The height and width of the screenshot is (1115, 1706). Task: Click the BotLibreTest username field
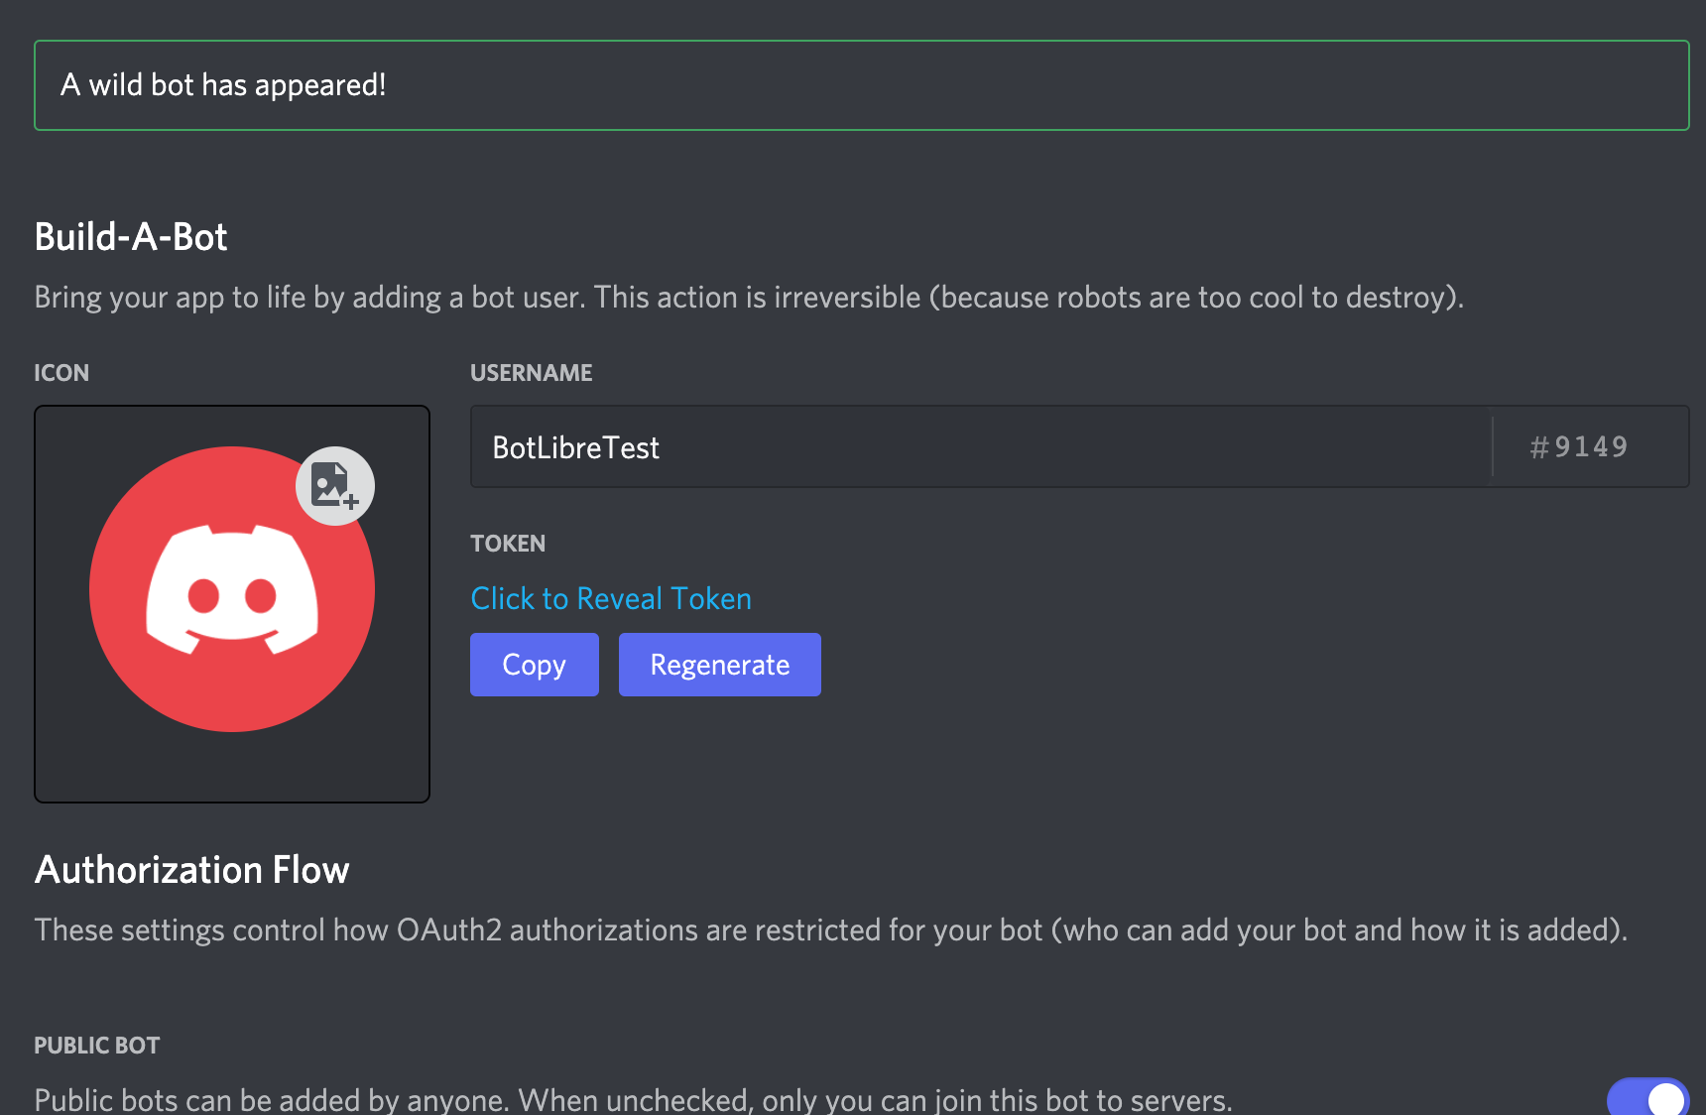coord(980,447)
